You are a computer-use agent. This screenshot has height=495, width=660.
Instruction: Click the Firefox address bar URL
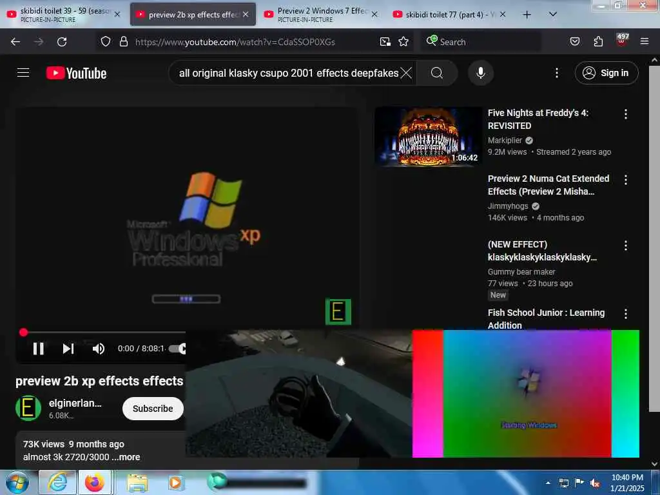pos(235,42)
